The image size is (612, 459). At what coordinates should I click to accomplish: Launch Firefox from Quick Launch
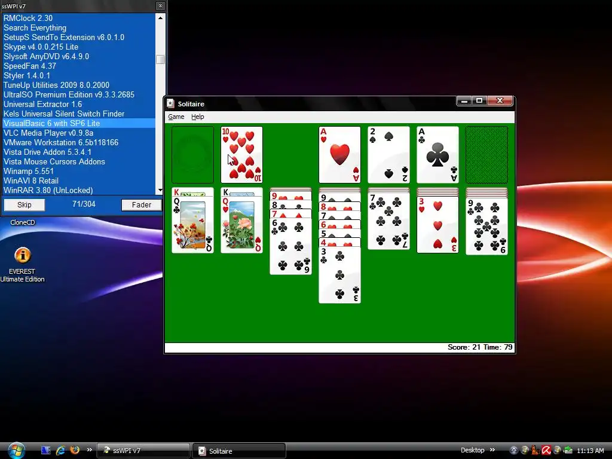(75, 450)
